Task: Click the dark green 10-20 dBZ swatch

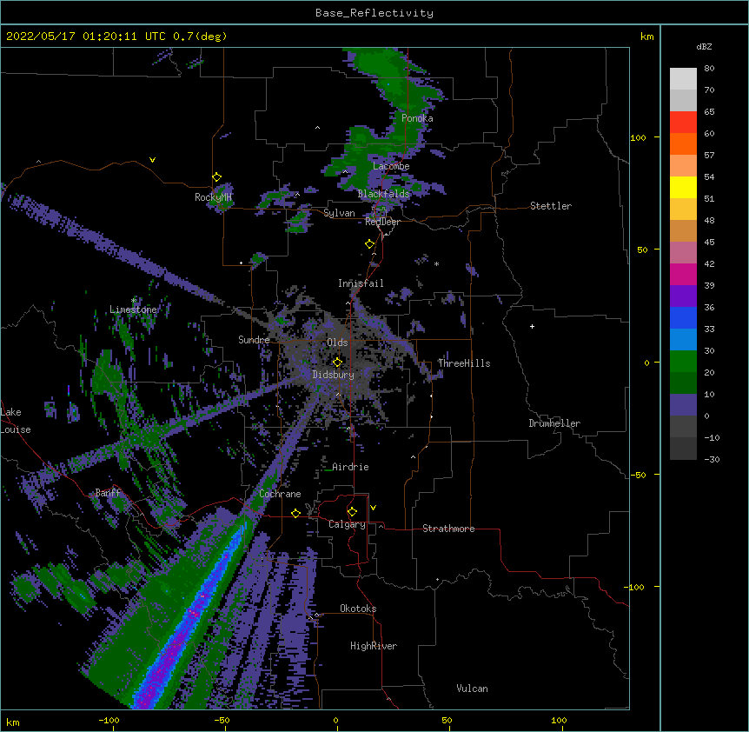Action: [x=683, y=383]
